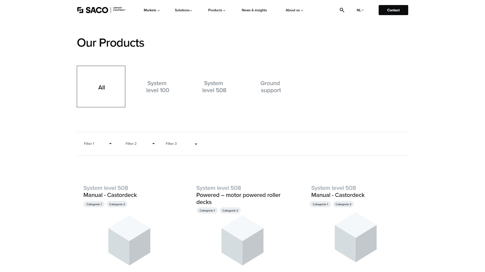Click Categorie 2 tag on last Castordeck card
This screenshot has width=485, height=272.
click(343, 204)
